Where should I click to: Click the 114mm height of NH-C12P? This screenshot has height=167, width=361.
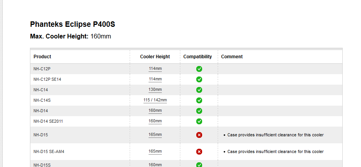click(x=155, y=68)
